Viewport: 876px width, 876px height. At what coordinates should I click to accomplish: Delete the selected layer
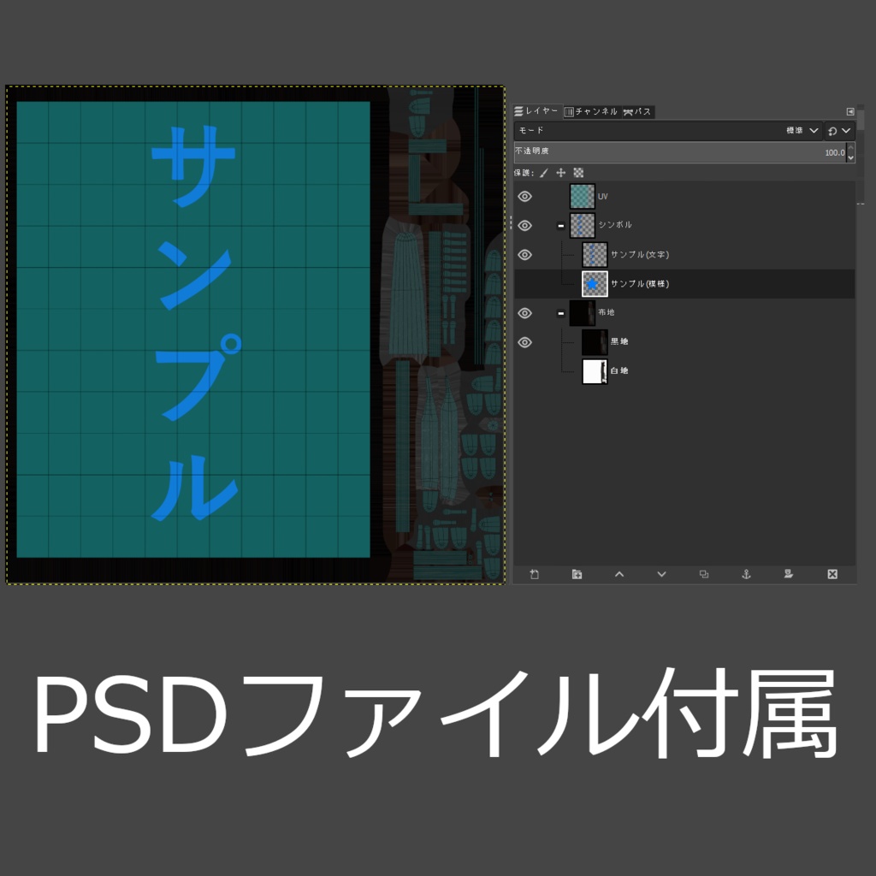click(832, 574)
